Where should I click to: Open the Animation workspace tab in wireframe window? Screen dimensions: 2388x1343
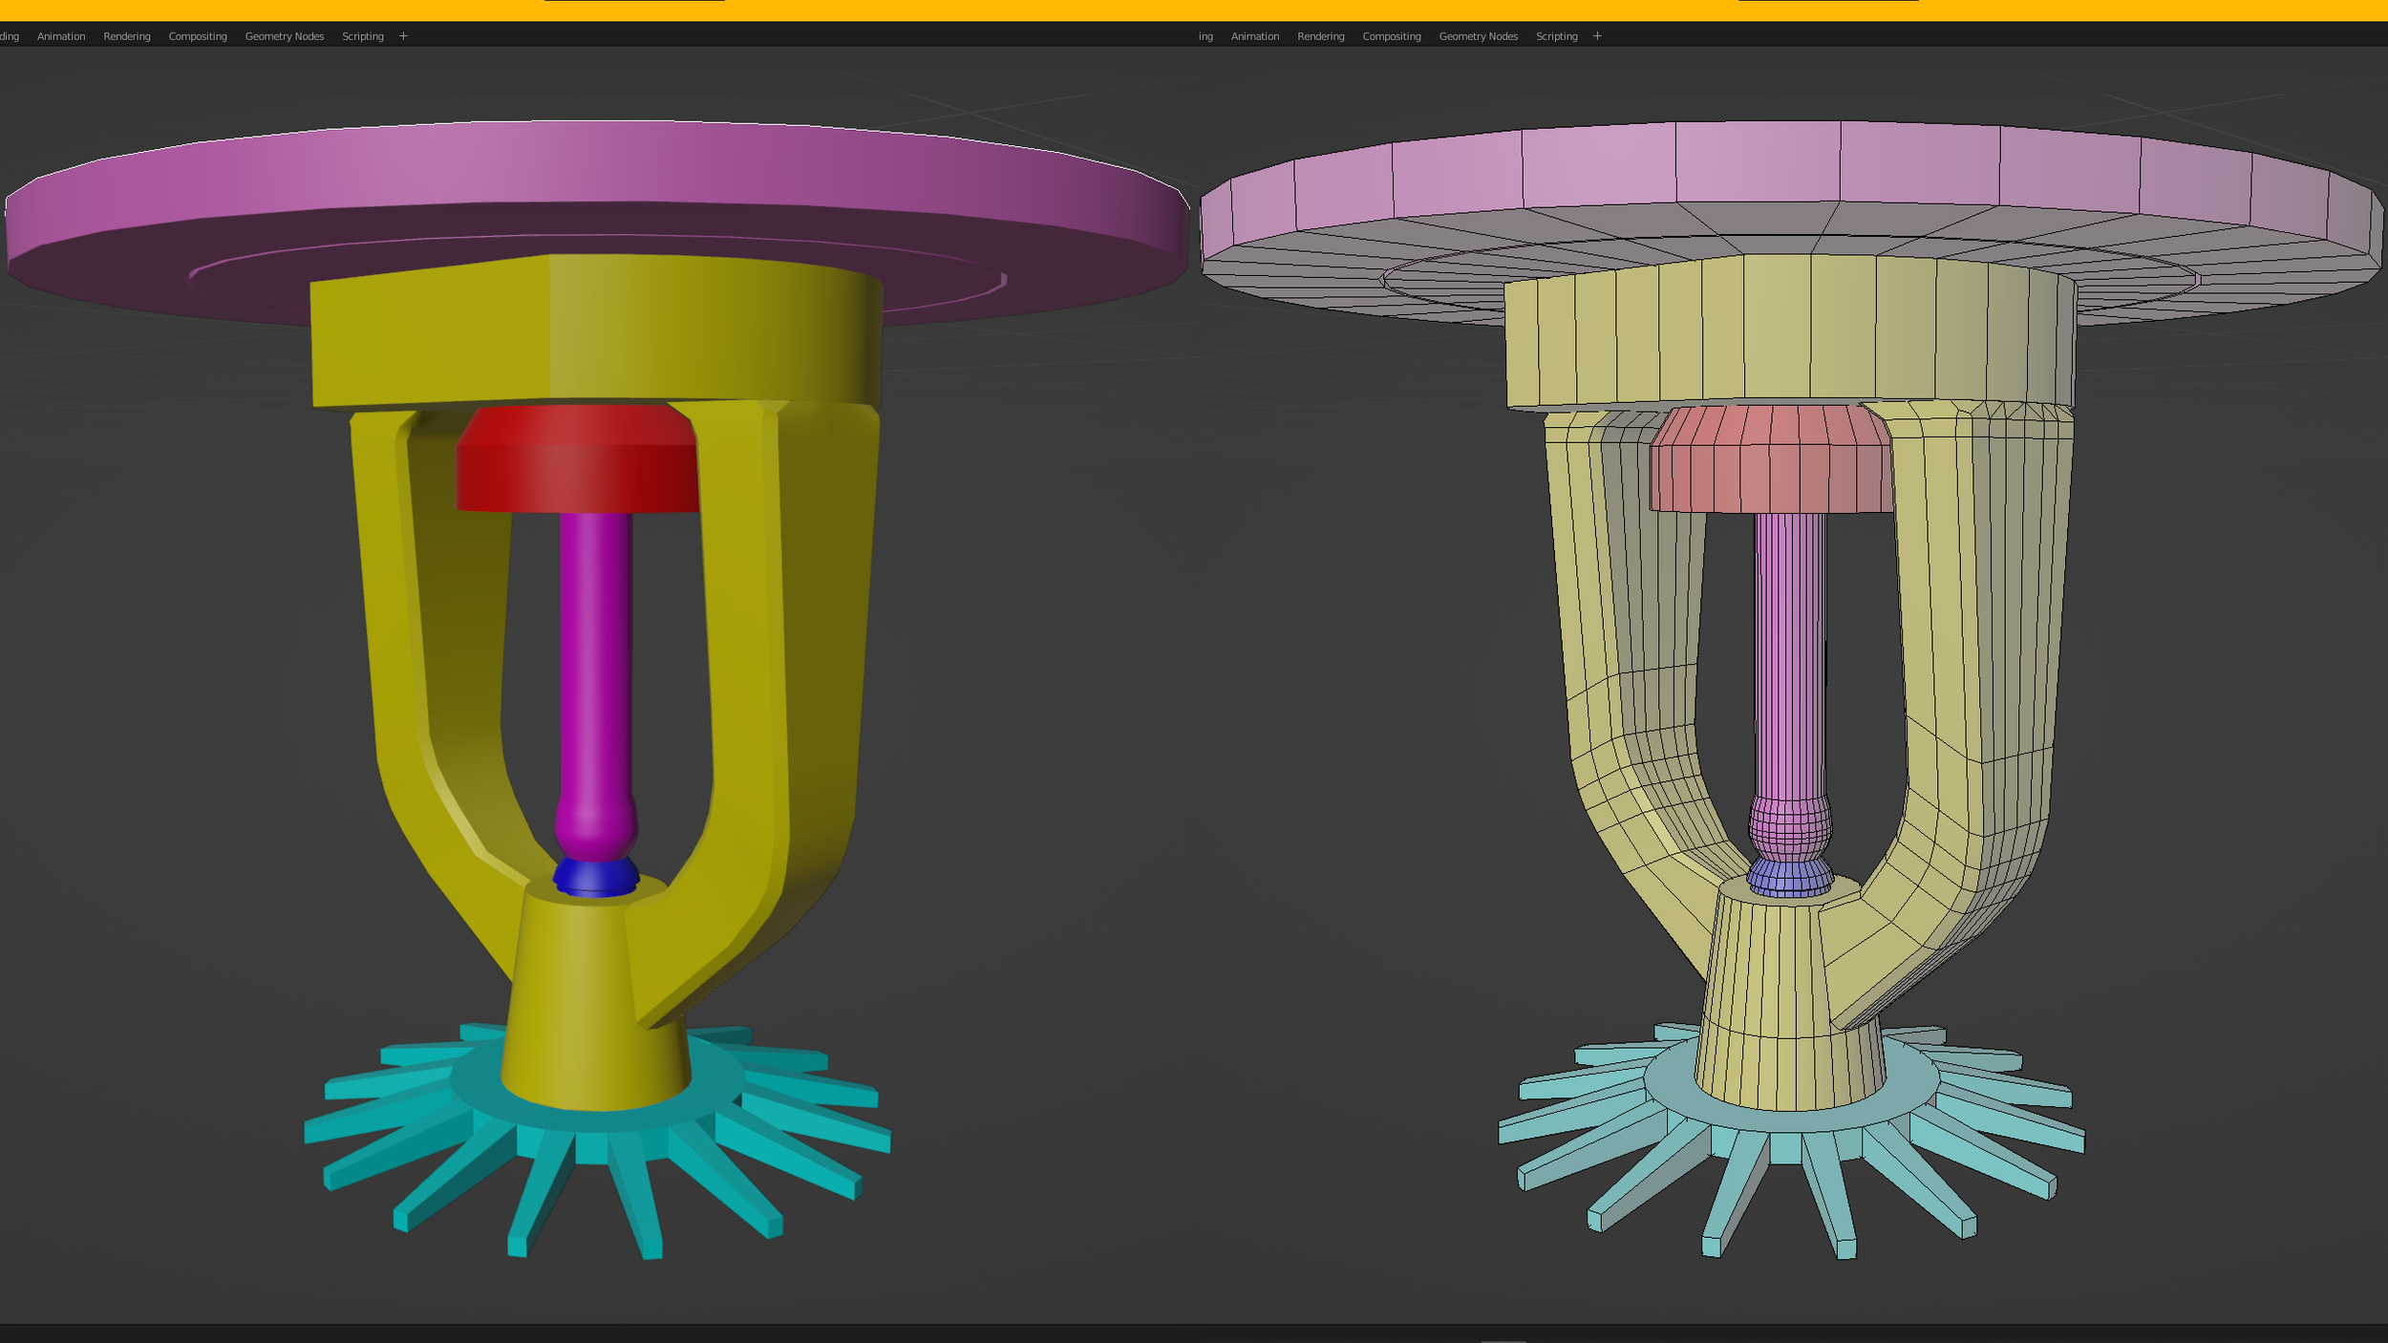1254,36
